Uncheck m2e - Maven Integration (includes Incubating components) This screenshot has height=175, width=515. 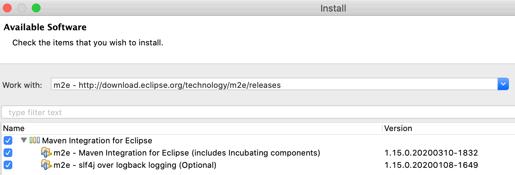pyautogui.click(x=8, y=153)
